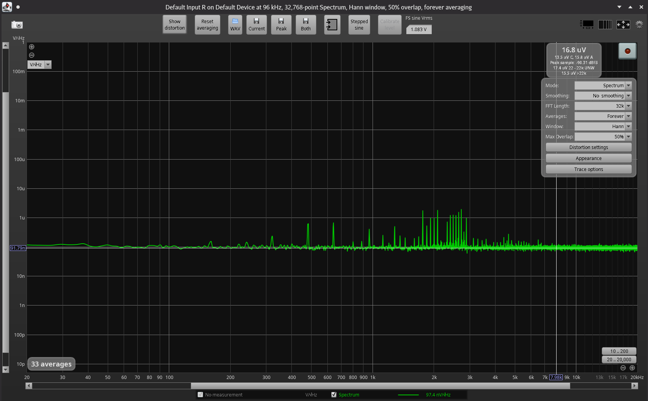Zoom out vertical axis minus icon
Screen dimensions: 648x401
pyautogui.click(x=32, y=55)
